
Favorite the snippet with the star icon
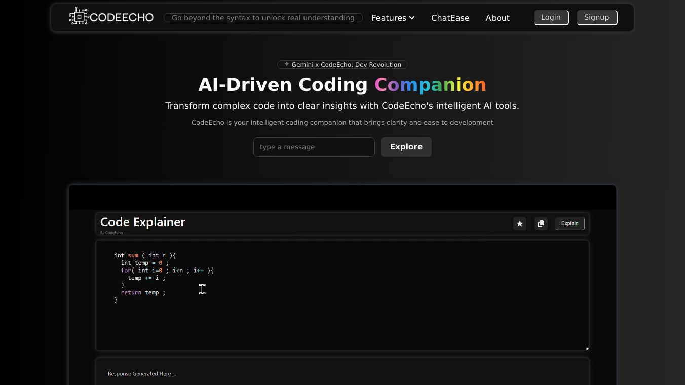pos(519,224)
